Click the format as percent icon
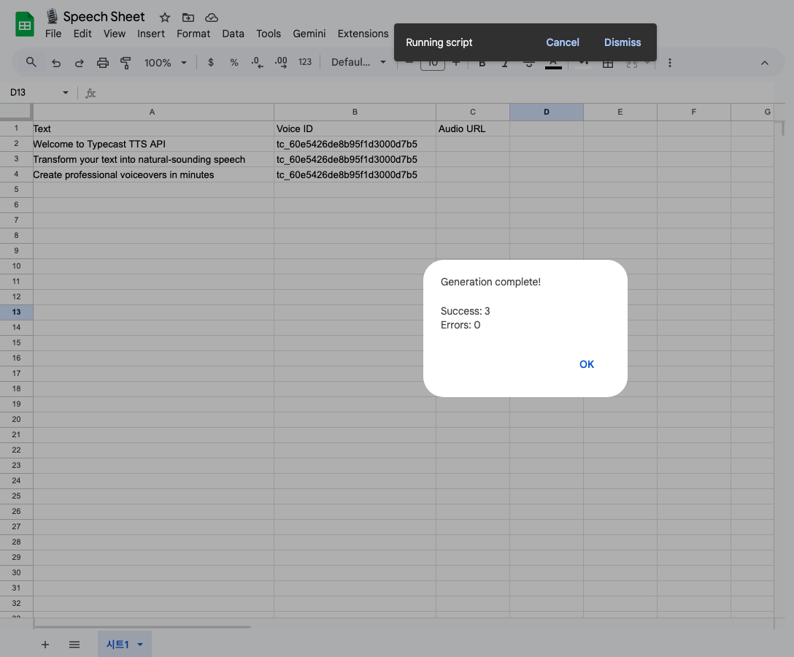 234,63
